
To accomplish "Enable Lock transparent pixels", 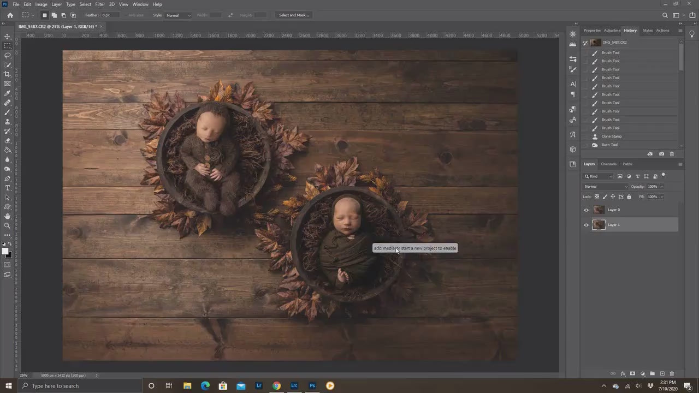I will (596, 196).
